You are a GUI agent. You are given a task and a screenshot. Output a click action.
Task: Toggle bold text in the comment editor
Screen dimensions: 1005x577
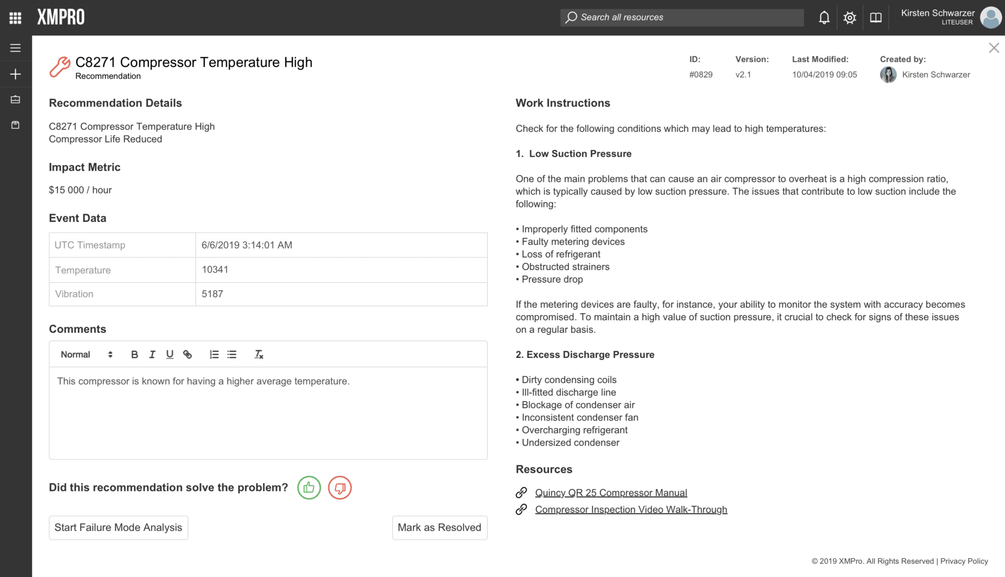point(135,354)
